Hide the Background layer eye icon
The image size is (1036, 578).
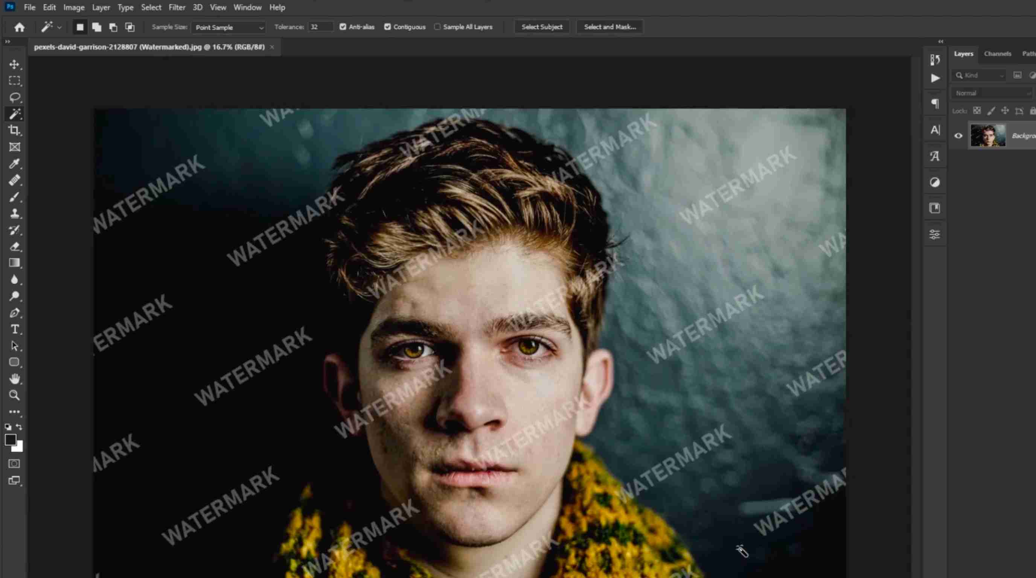(x=958, y=136)
